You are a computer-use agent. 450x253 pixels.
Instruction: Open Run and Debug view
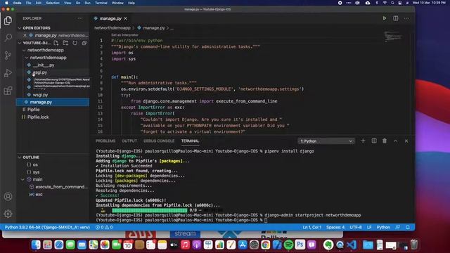tap(8, 73)
